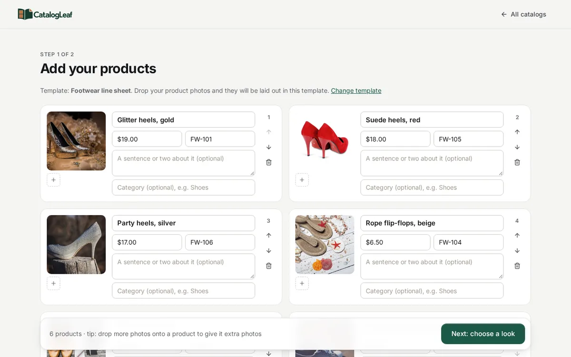Screen dimensions: 571x357
Task: Edit the FW-104 SKU field
Action: (x=468, y=242)
